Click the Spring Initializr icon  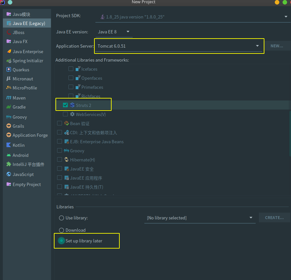pos(9,61)
